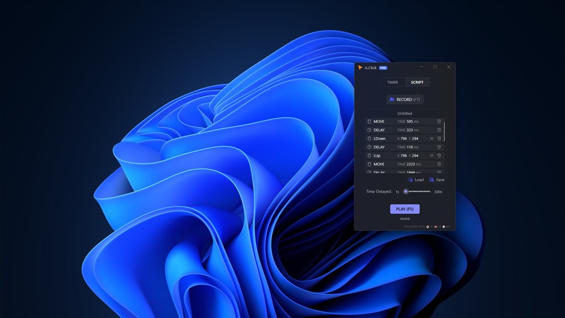Delete the DELAY 116 ms step
Viewport: 565px width, 318px height.
[x=439, y=147]
